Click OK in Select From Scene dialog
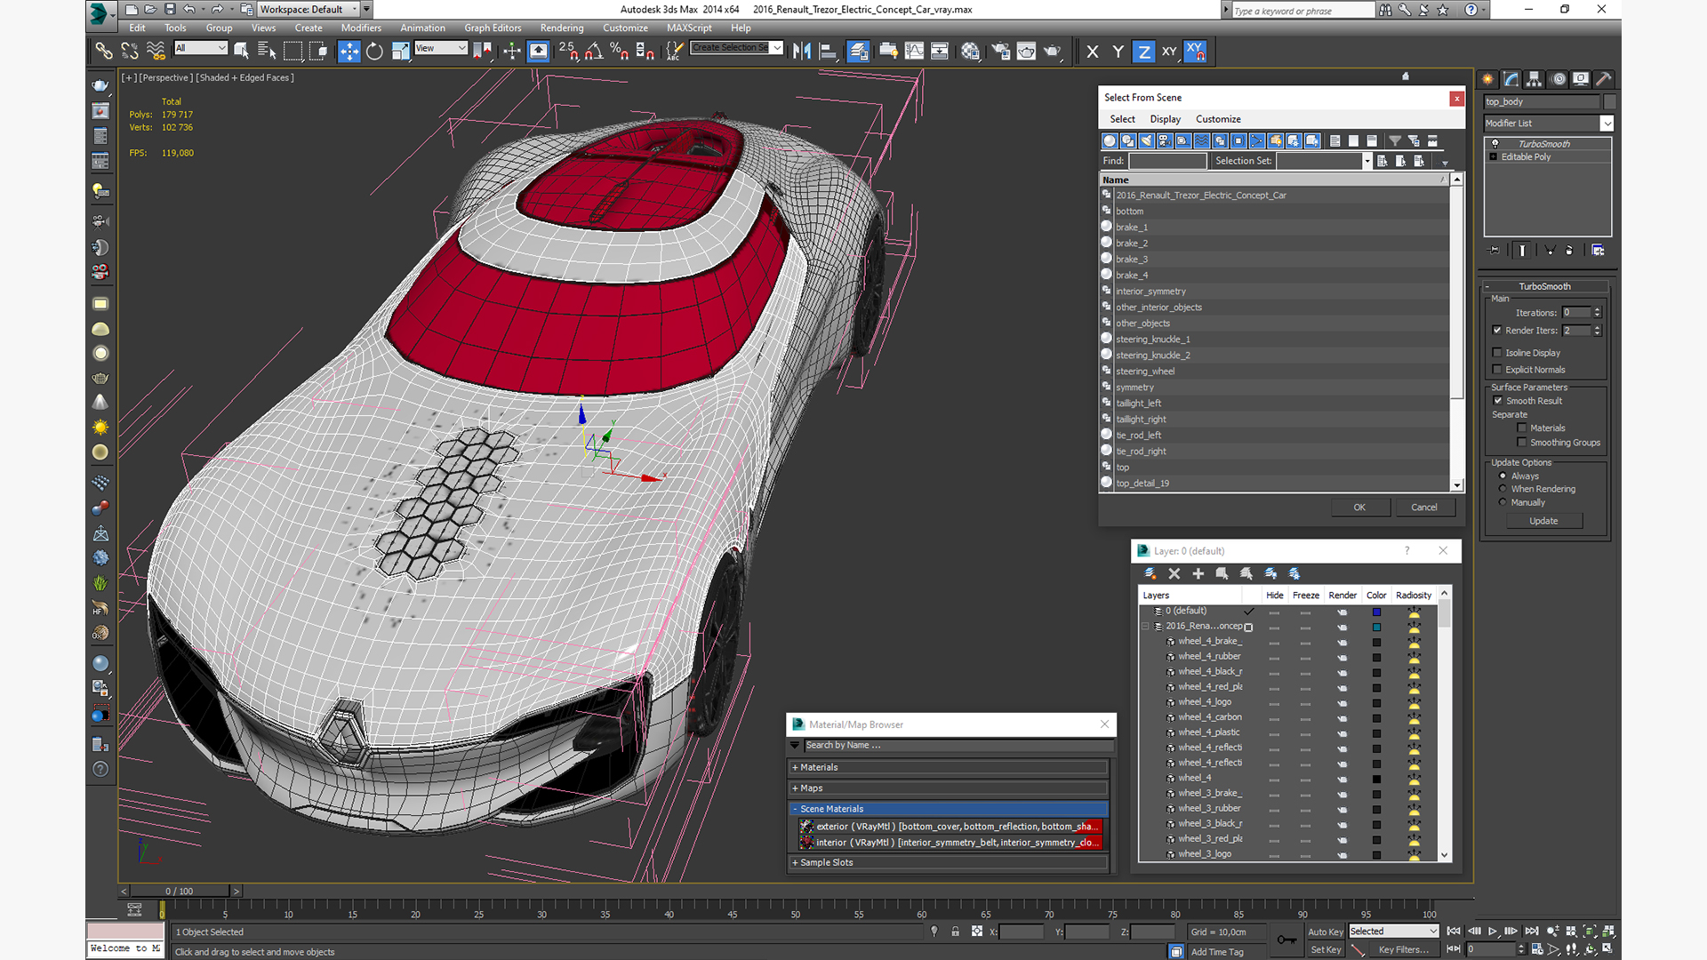The height and width of the screenshot is (960, 1707). [x=1359, y=508]
